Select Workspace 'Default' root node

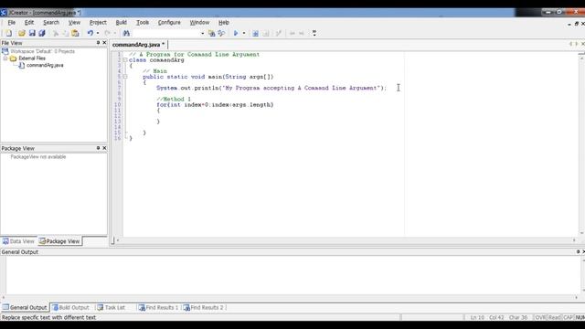(x=43, y=51)
